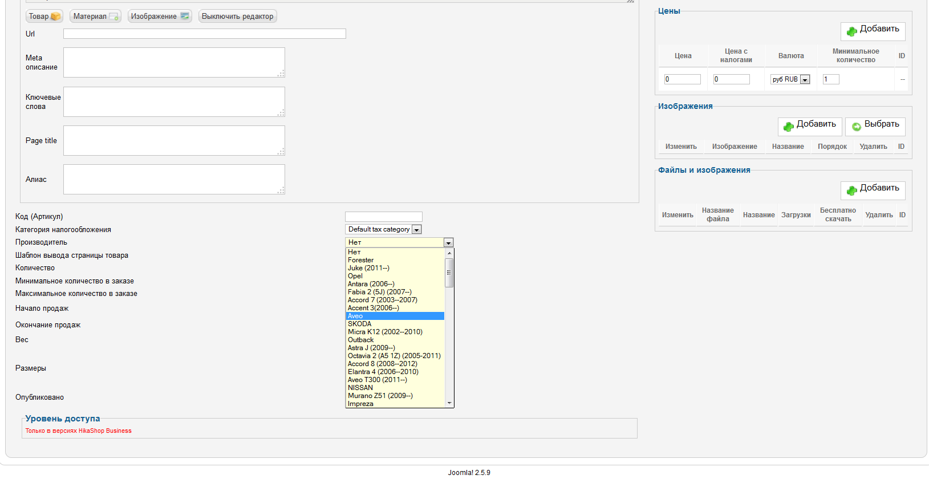
Task: Click the green plus icon under Цены
Action: pos(852,31)
